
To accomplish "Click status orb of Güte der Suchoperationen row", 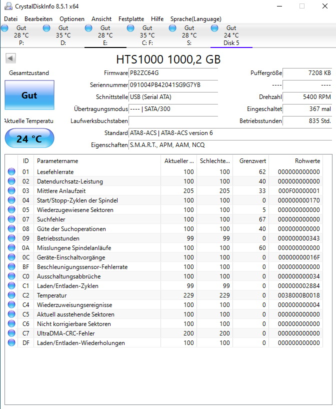I will (x=11, y=228).
